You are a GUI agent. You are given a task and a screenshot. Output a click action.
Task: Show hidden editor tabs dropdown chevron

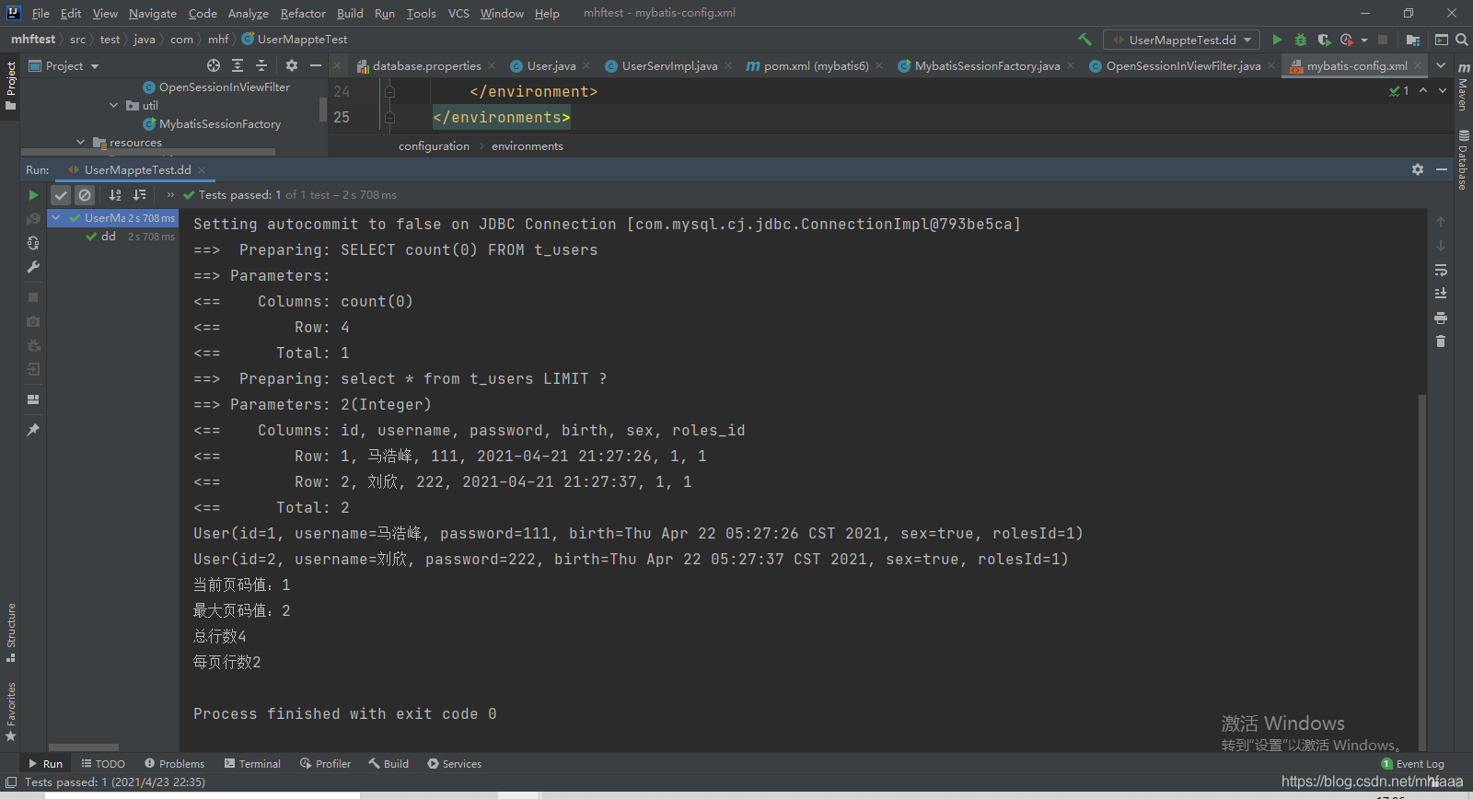coord(1441,65)
